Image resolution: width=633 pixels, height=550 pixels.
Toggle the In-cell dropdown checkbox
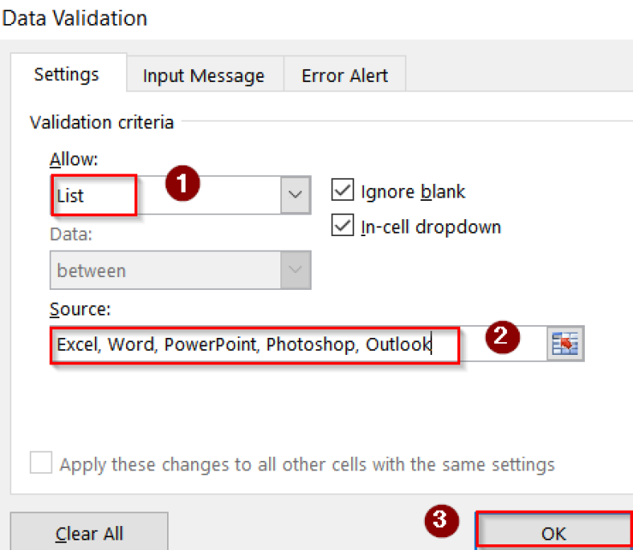(342, 225)
